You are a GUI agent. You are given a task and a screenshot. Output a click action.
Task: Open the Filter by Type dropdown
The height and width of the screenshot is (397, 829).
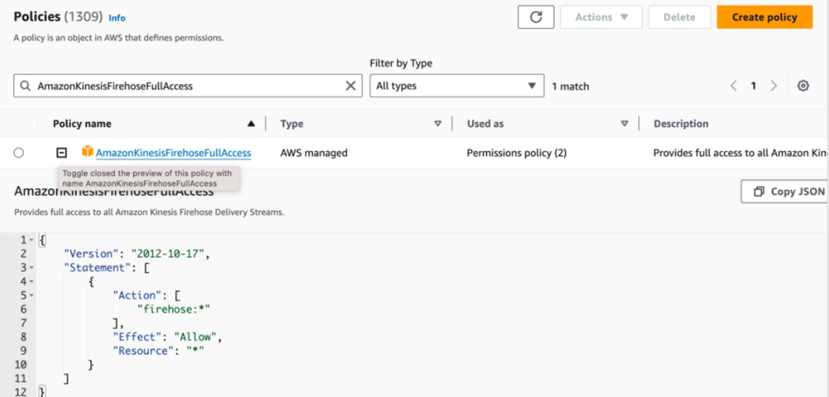(x=456, y=86)
